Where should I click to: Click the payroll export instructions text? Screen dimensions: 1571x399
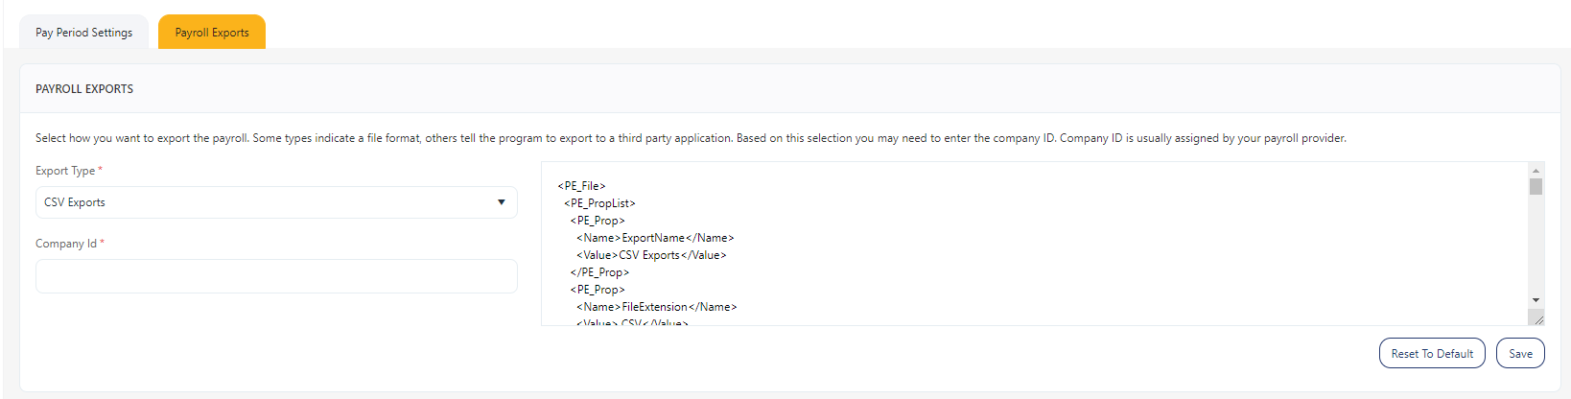(x=691, y=138)
